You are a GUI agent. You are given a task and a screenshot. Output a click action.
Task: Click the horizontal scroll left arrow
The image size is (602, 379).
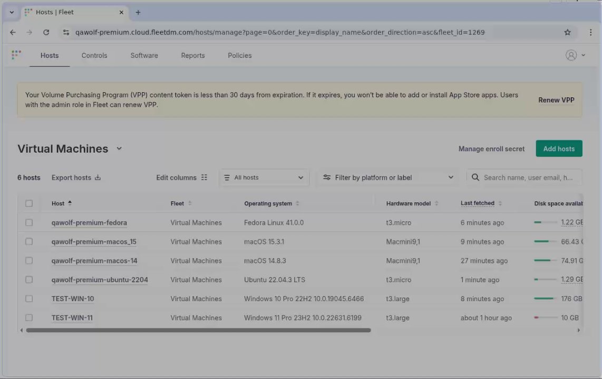[x=21, y=330]
